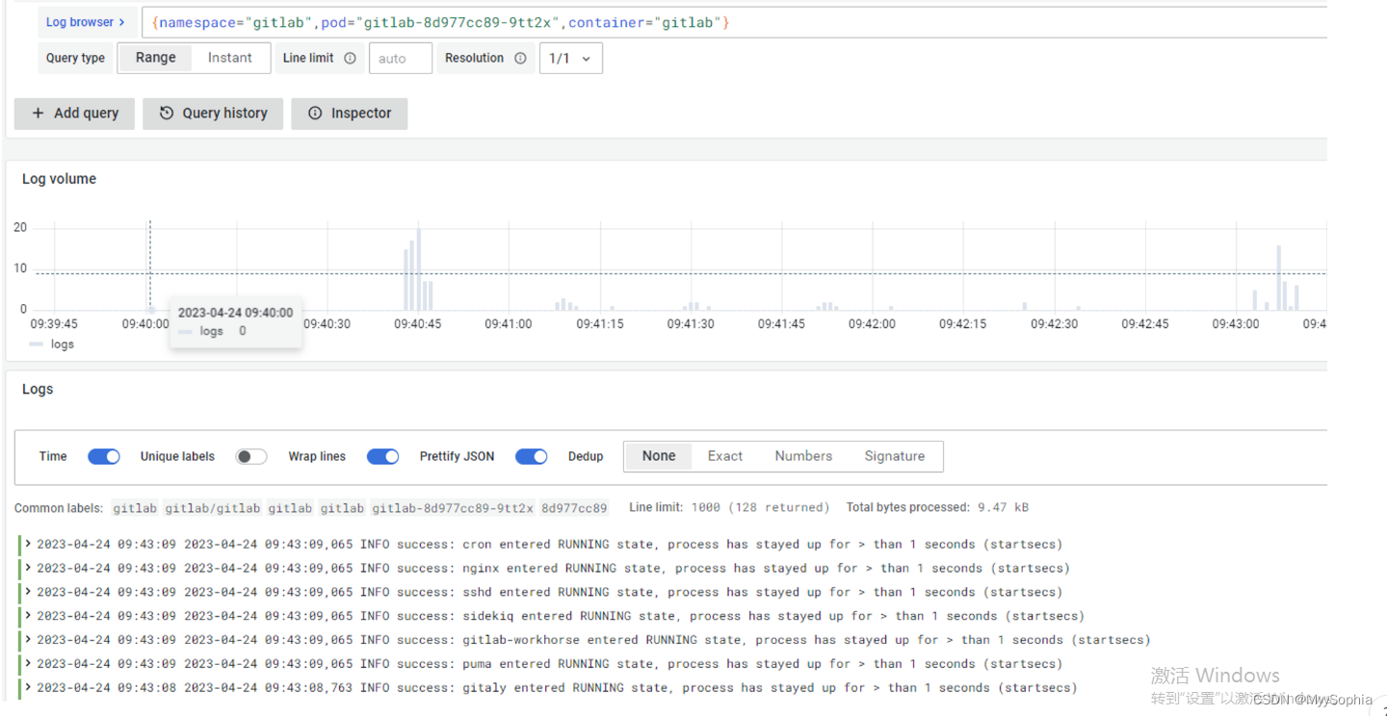This screenshot has height=716, width=1387.
Task: Open the Resolution 1/1 dropdown
Action: [571, 58]
